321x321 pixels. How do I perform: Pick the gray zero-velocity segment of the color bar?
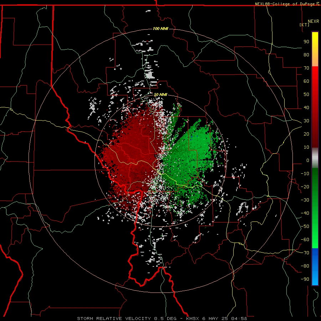tap(315, 158)
